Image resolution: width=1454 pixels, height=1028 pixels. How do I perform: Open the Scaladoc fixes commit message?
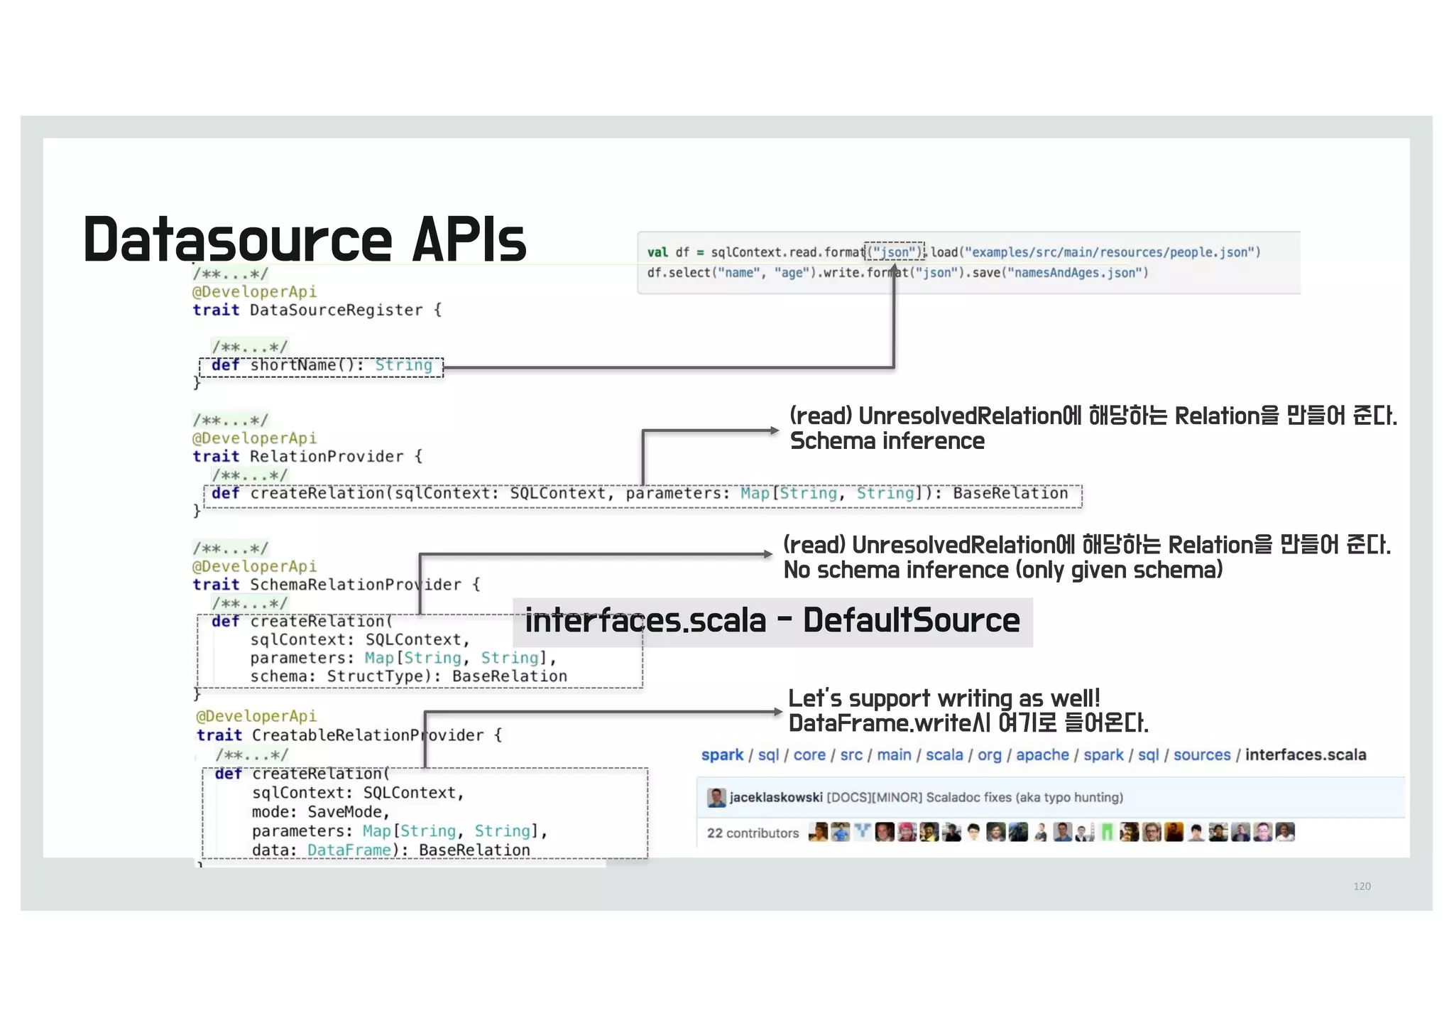[974, 797]
